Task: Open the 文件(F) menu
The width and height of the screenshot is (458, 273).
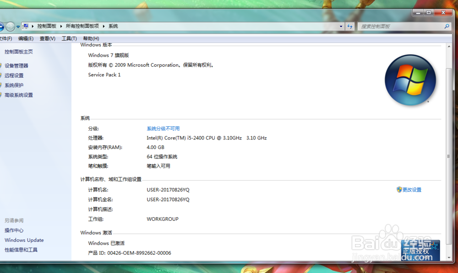Action: pos(6,38)
